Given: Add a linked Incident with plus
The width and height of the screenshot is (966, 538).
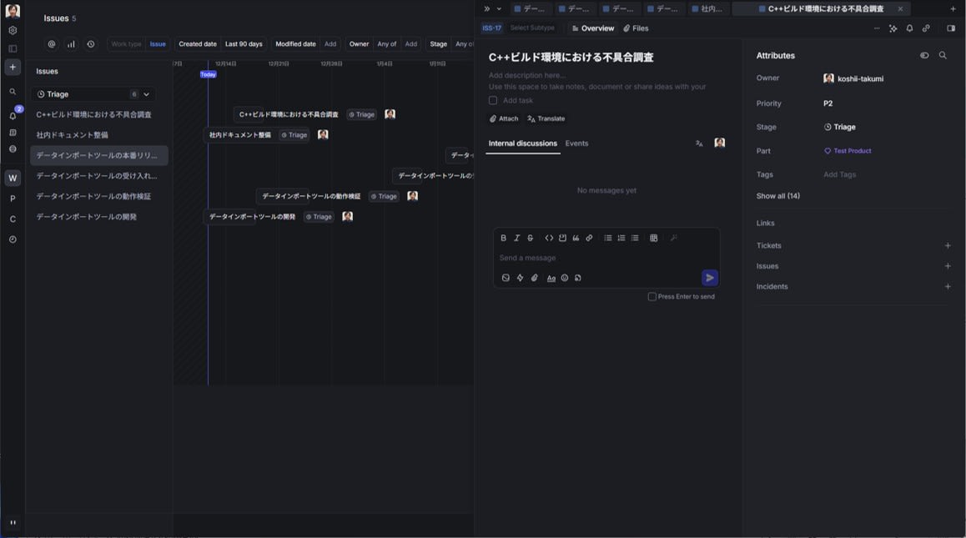Looking at the screenshot, I should tap(948, 287).
